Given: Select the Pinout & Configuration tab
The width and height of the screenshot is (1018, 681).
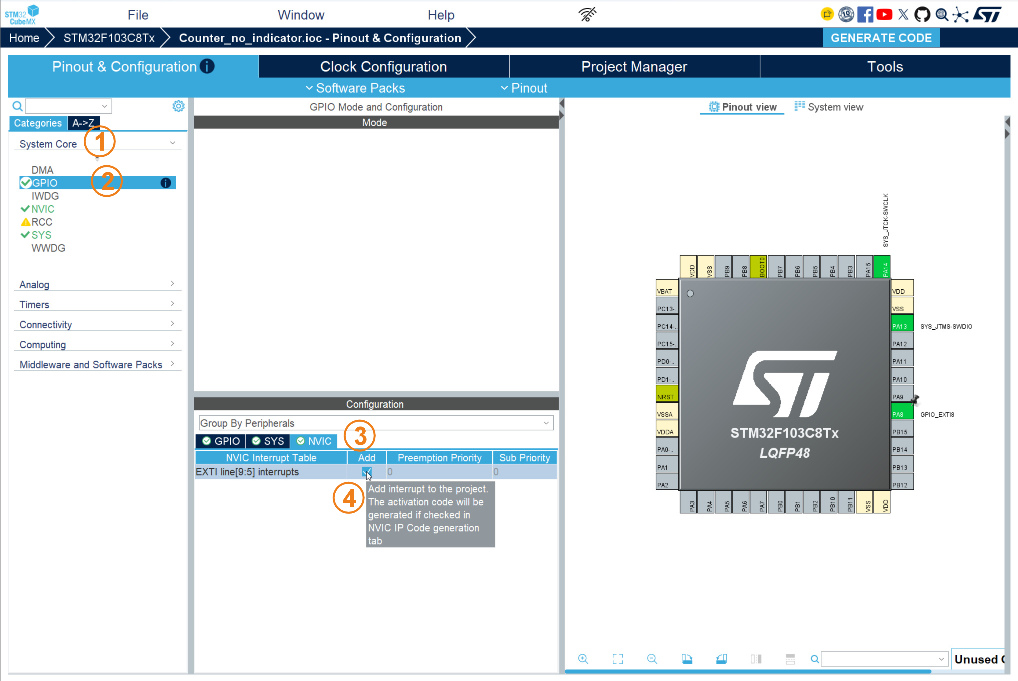Looking at the screenshot, I should [x=133, y=66].
